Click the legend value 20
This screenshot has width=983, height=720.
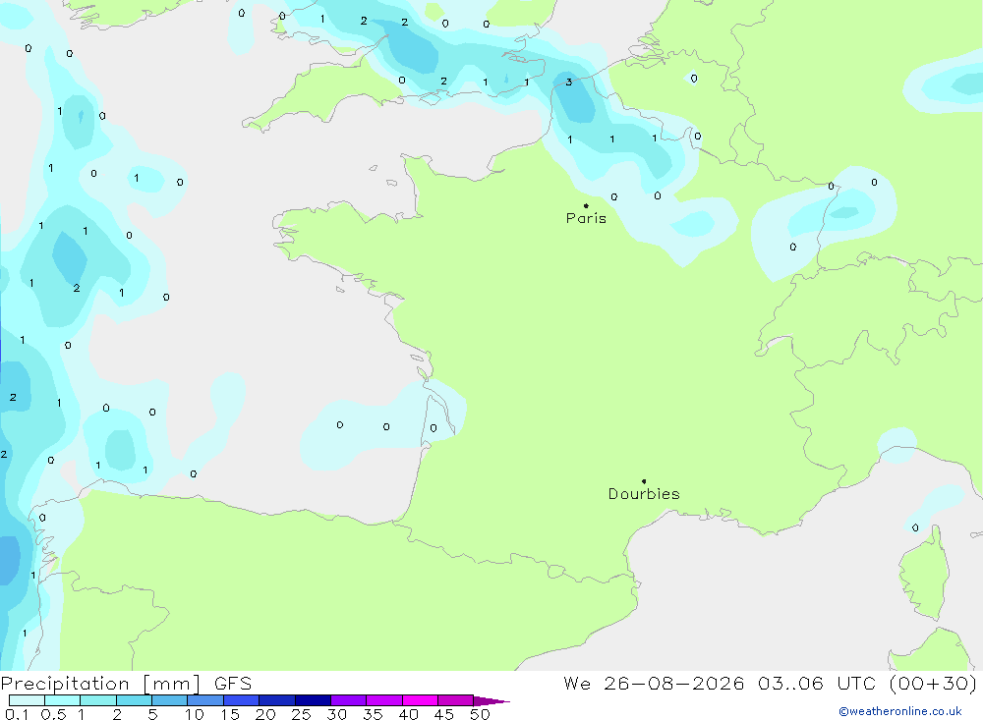click(265, 714)
